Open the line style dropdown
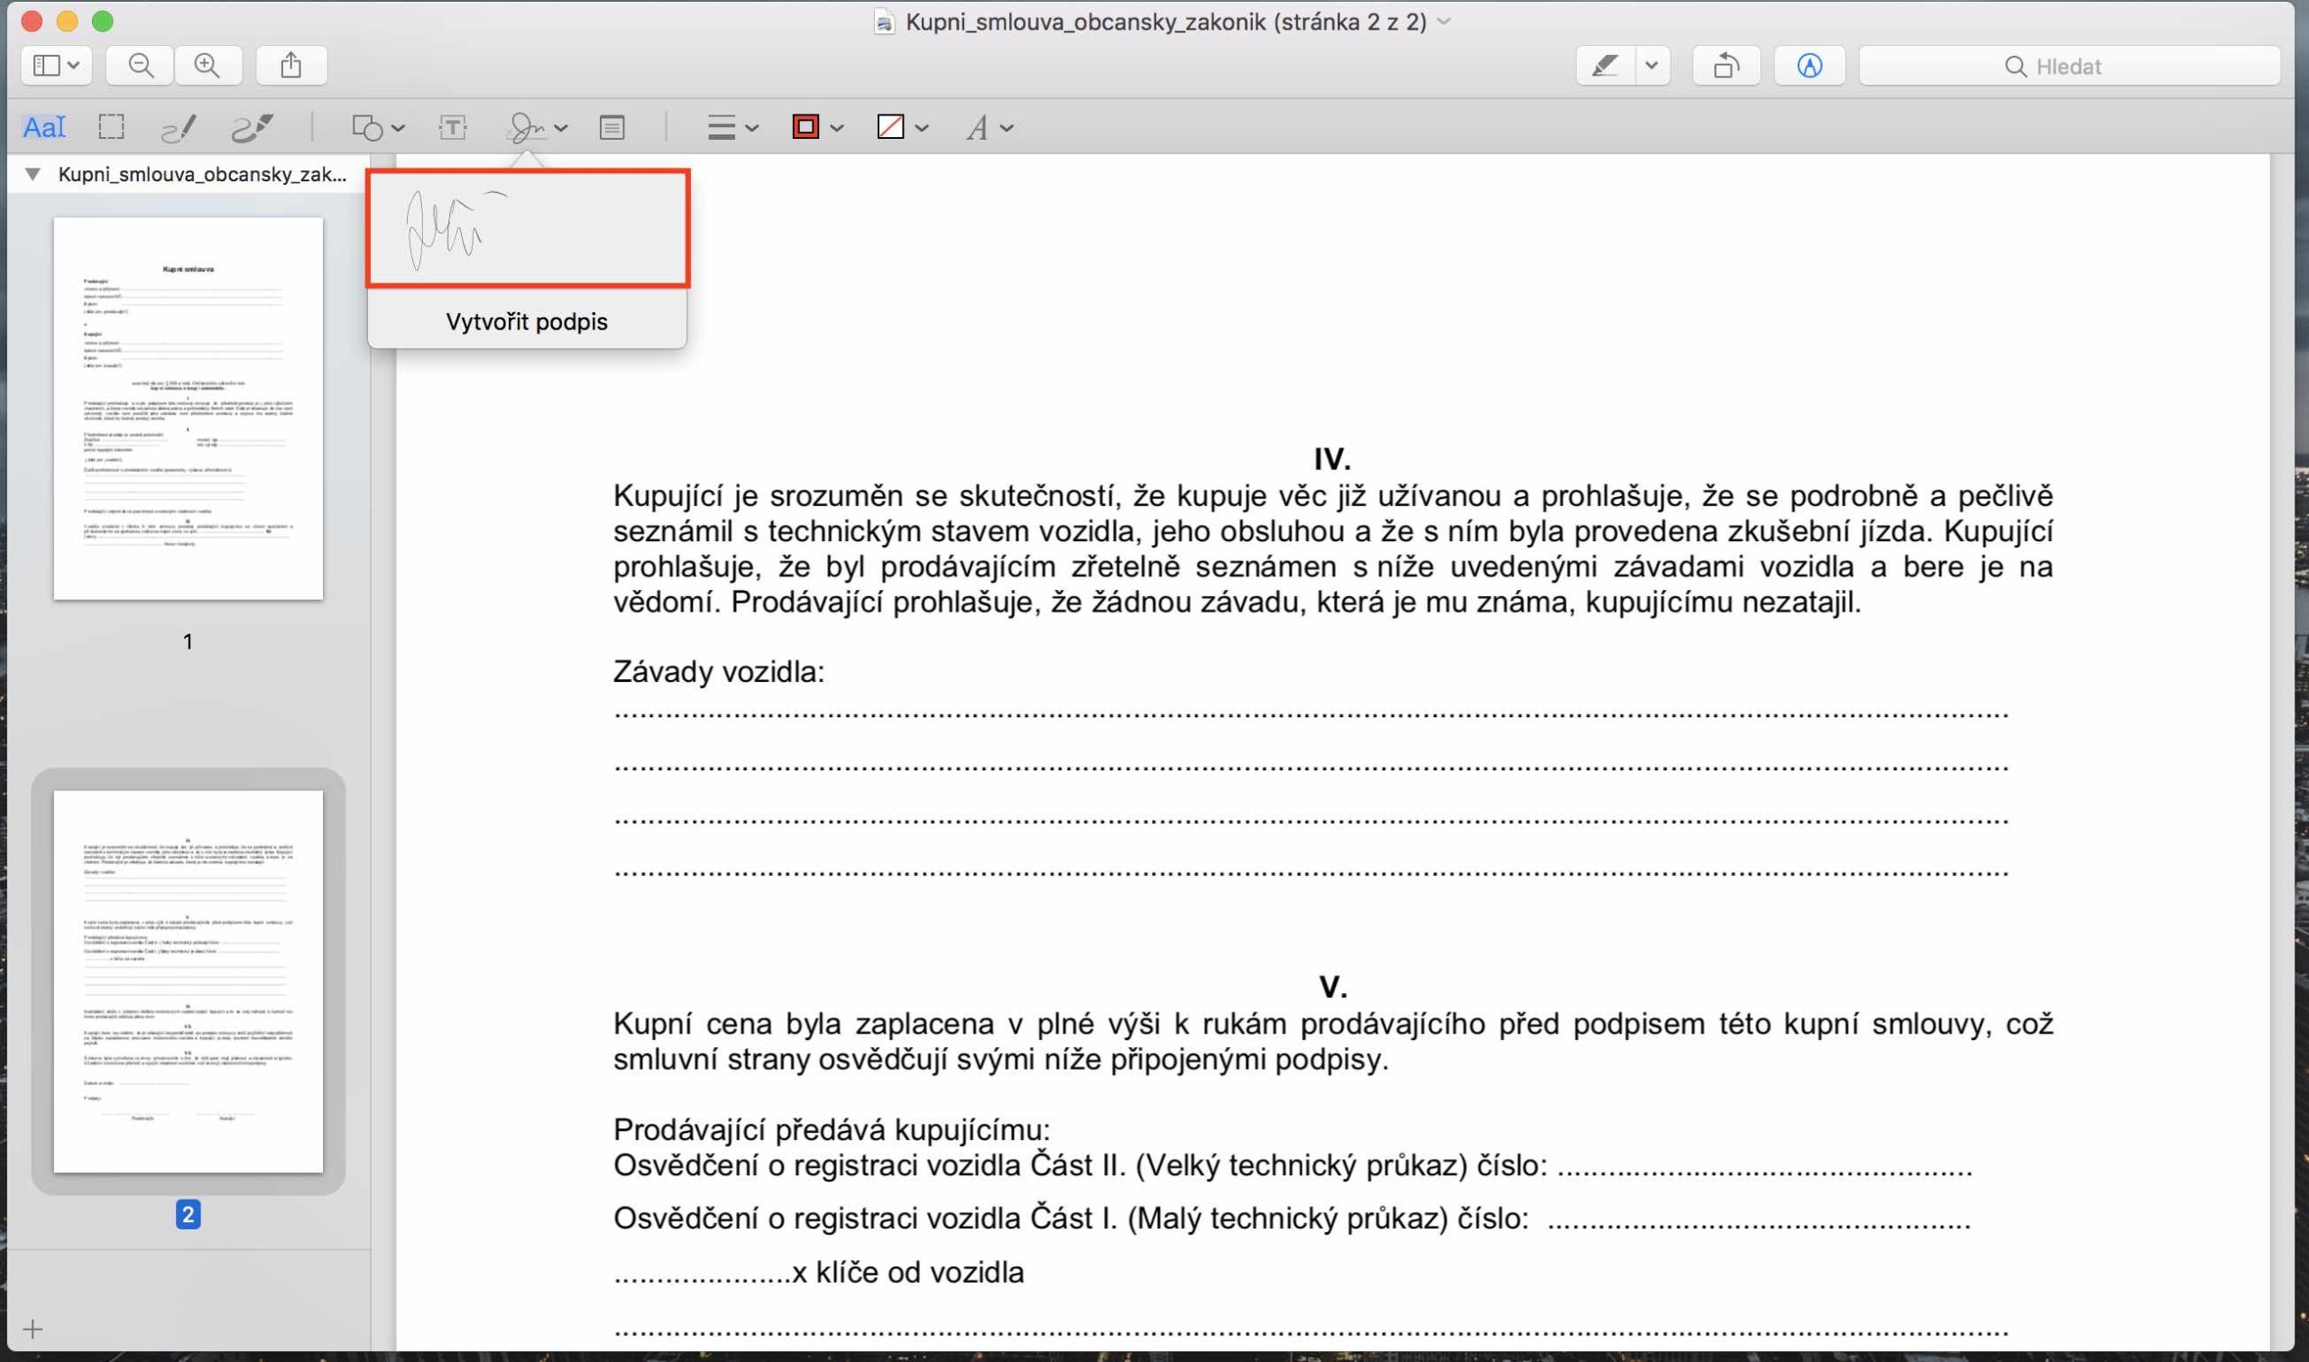 [x=732, y=127]
